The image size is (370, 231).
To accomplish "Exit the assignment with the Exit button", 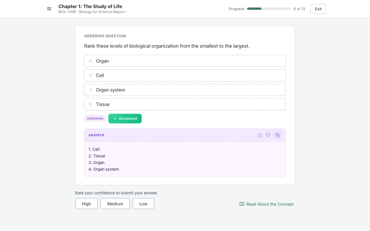I will coord(318,9).
